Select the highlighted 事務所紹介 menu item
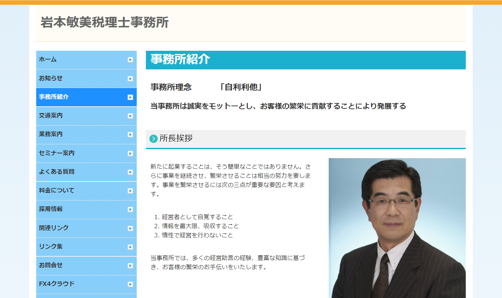This screenshot has width=502, height=298. tap(86, 97)
